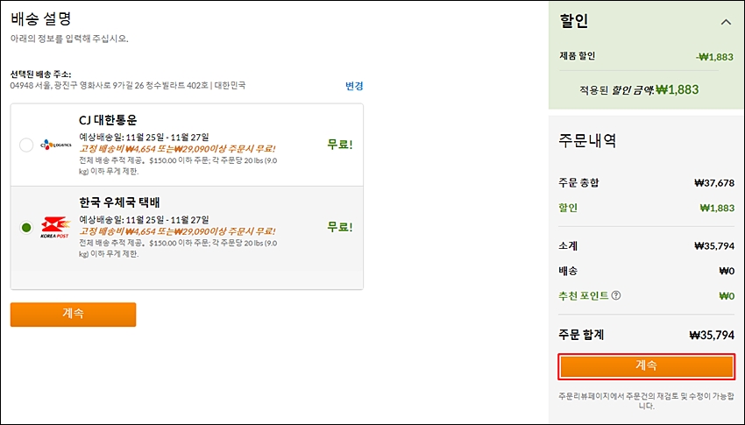Click the 한국 우체국 택배 shipping option title
Image resolution: width=745 pixels, height=425 pixels.
[x=120, y=202]
